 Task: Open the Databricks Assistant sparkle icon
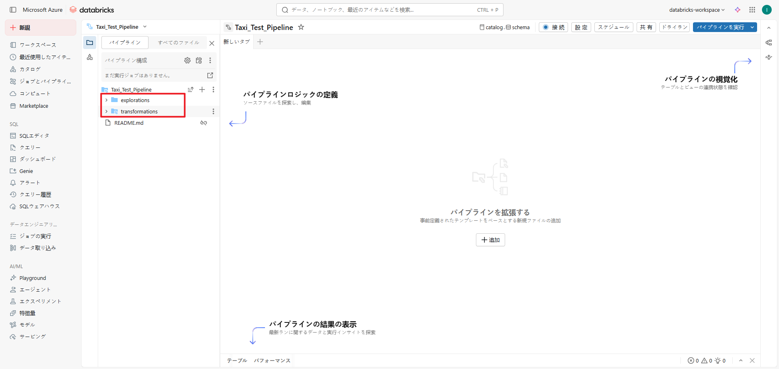pyautogui.click(x=738, y=10)
